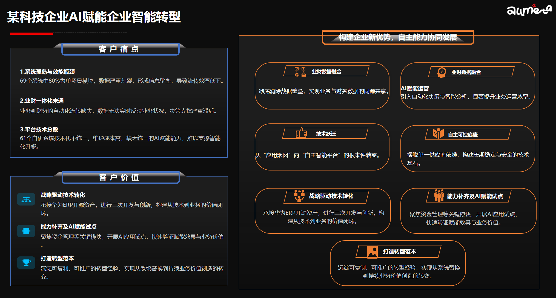Screen dimensions: 556x298
Task: Click the chip icon near 能力补齐及AI赋能试点
Action: [x=26, y=230]
